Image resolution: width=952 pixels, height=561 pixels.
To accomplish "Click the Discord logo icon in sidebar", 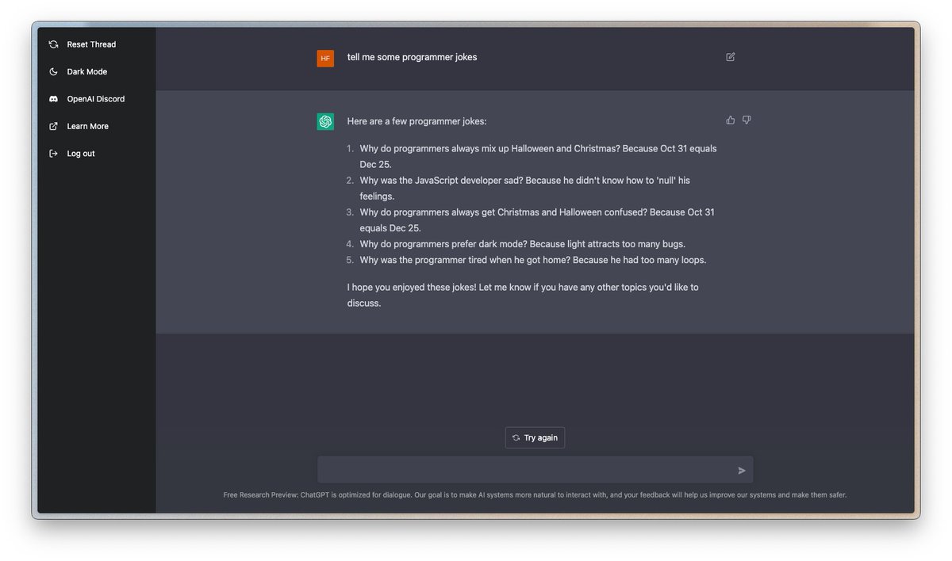I will point(53,99).
